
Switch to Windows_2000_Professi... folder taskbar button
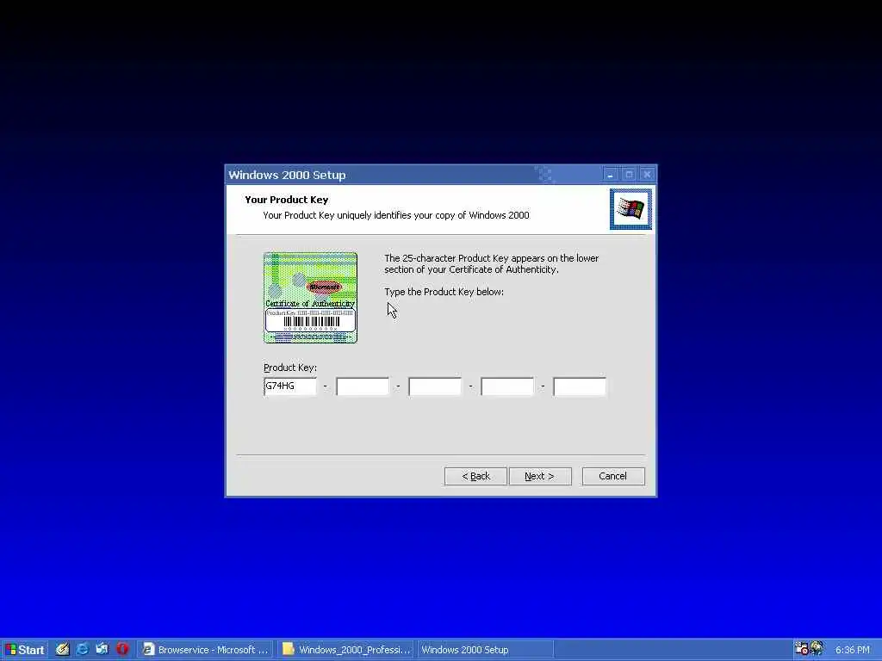[x=346, y=650]
